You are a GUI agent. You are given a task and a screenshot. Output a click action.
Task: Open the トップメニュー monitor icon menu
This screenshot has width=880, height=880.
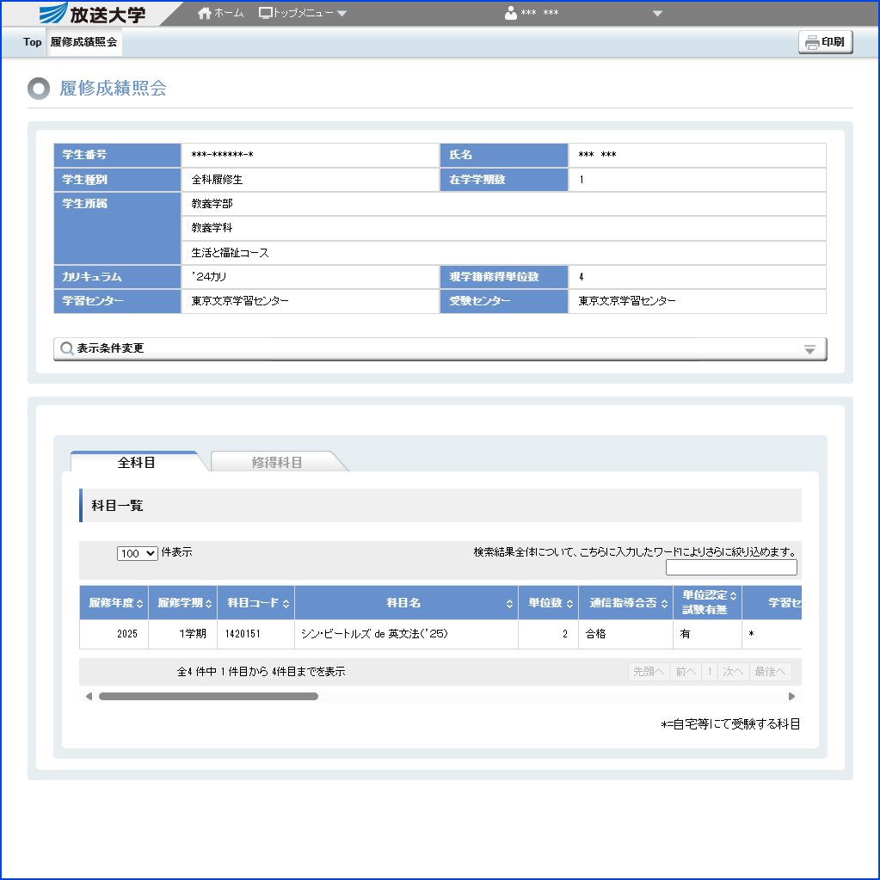[x=266, y=13]
